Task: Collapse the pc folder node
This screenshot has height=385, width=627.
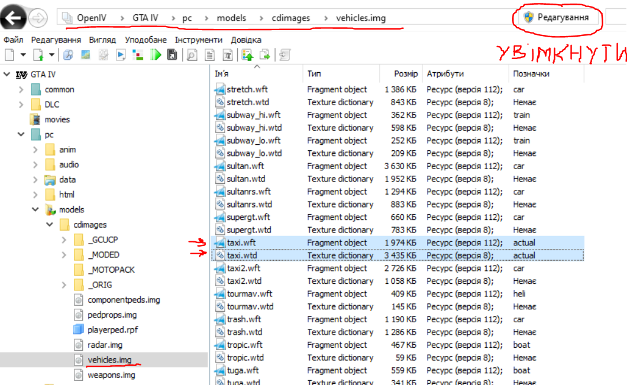Action: (21, 134)
